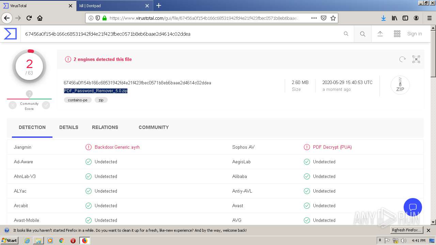The image size is (436, 245).
Task: Click the taskbar clock 4:41 PM
Action: tap(418, 241)
